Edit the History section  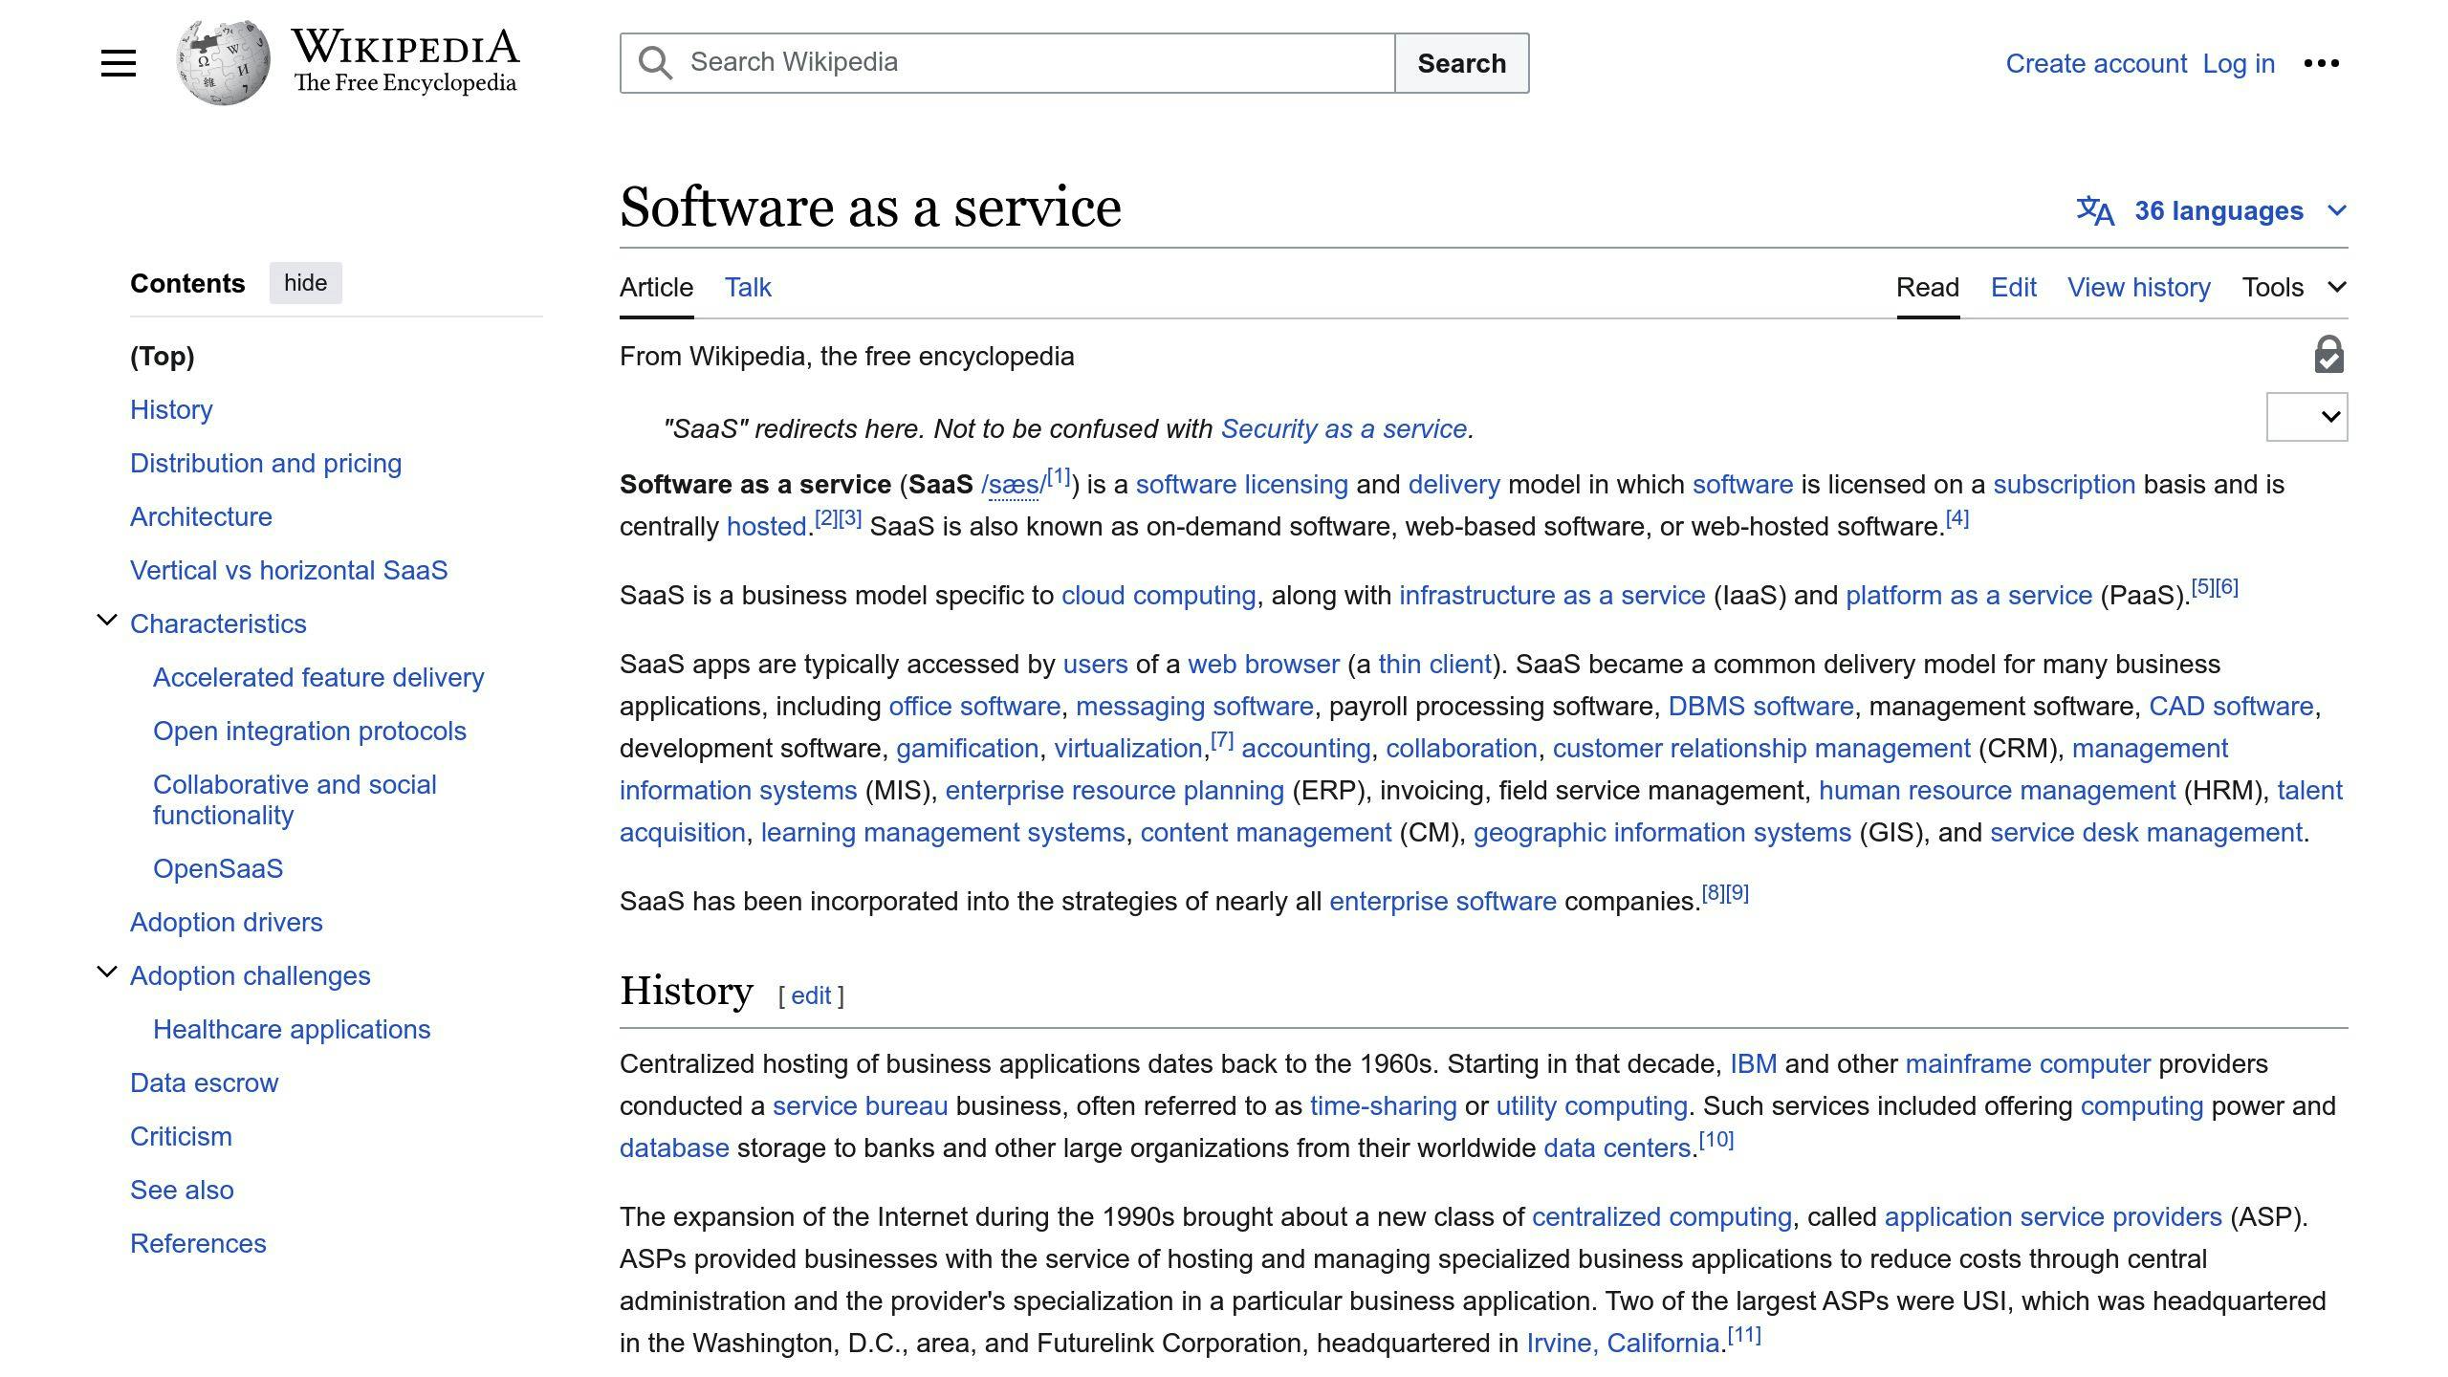pyautogui.click(x=809, y=995)
